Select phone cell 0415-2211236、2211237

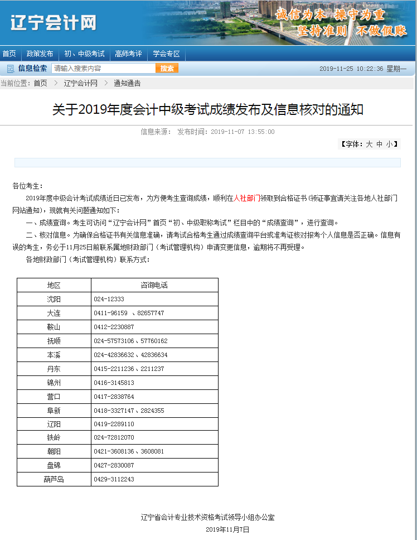154,369
